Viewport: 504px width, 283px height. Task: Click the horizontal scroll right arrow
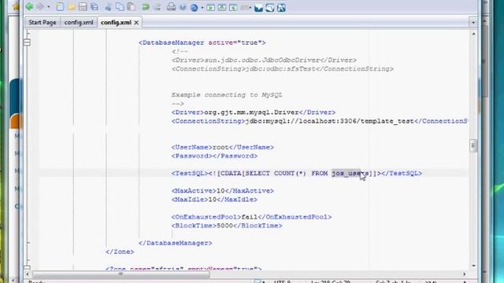pyautogui.click(x=464, y=274)
